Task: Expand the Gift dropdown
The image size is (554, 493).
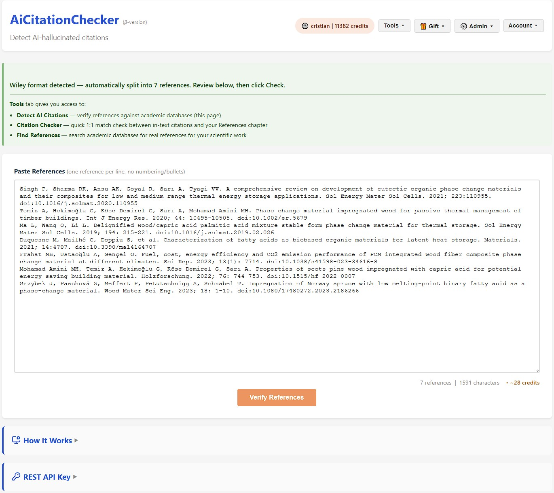Action: [x=432, y=26]
